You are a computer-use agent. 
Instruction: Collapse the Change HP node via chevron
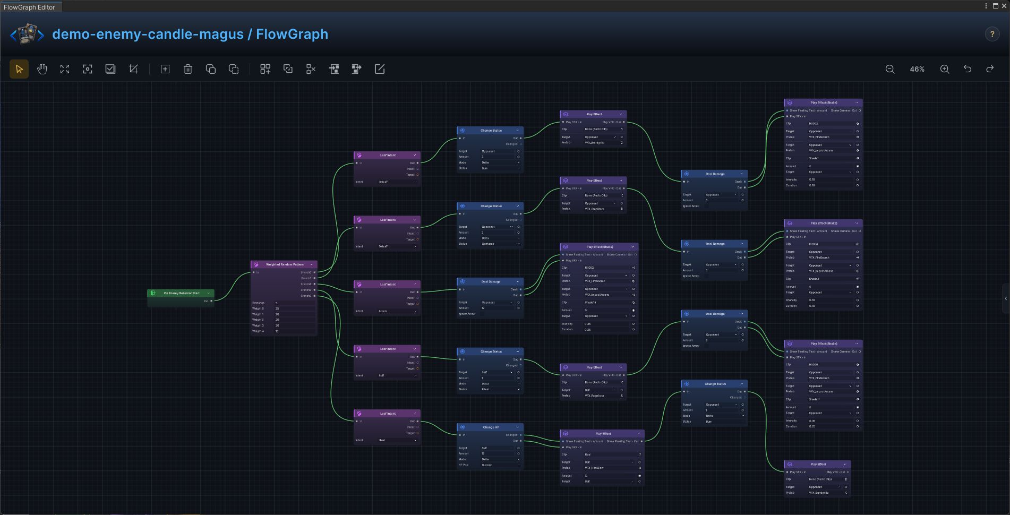click(518, 427)
